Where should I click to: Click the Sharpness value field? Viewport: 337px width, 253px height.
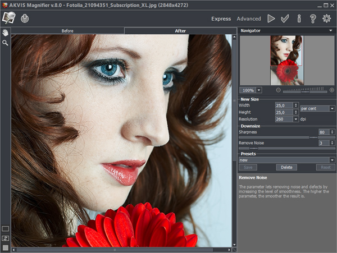coord(324,132)
